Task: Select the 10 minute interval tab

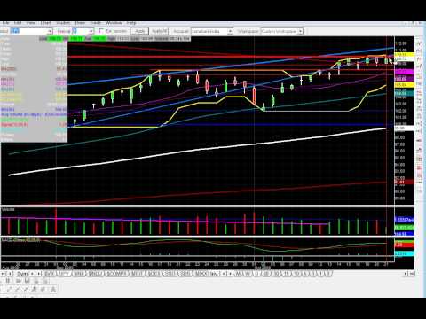Action: [x=296, y=274]
